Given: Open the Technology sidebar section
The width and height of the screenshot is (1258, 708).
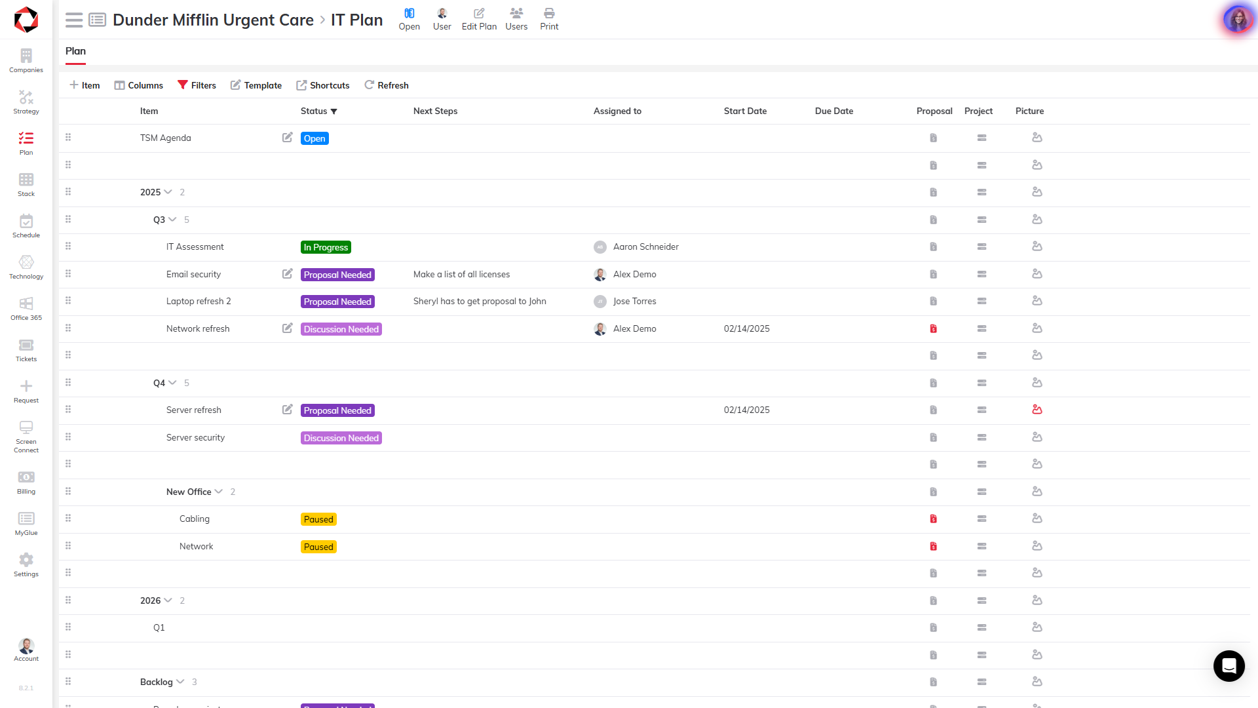Looking at the screenshot, I should point(26,267).
